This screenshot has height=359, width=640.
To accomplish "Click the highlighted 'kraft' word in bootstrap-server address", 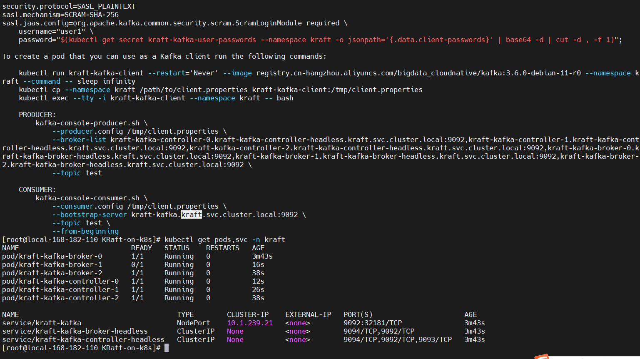I will (x=192, y=215).
